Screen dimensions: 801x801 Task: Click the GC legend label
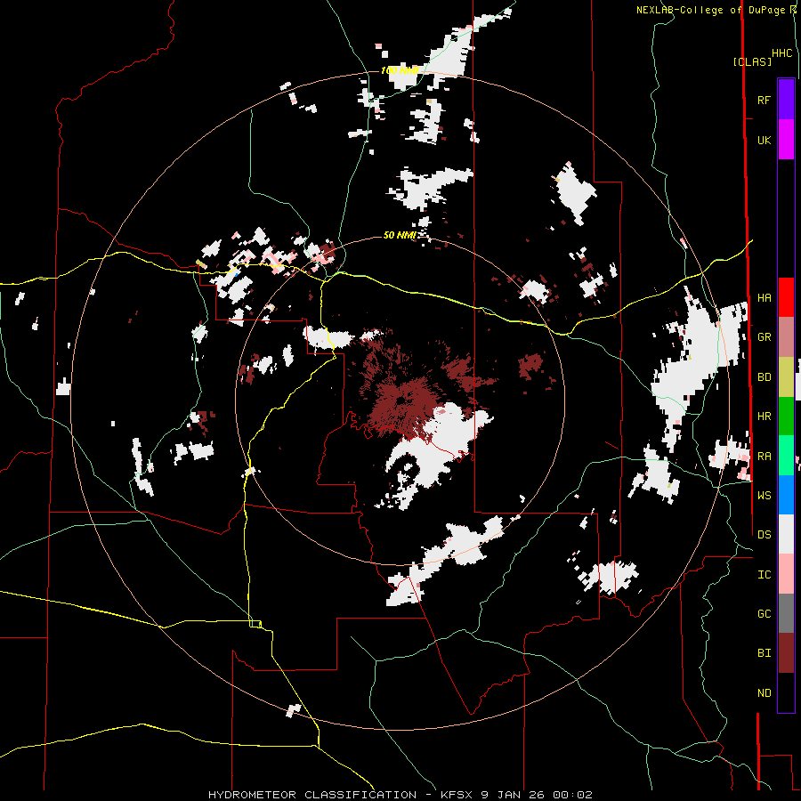tap(764, 613)
